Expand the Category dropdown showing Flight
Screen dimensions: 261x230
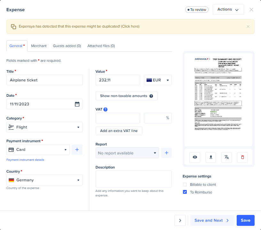point(44,127)
